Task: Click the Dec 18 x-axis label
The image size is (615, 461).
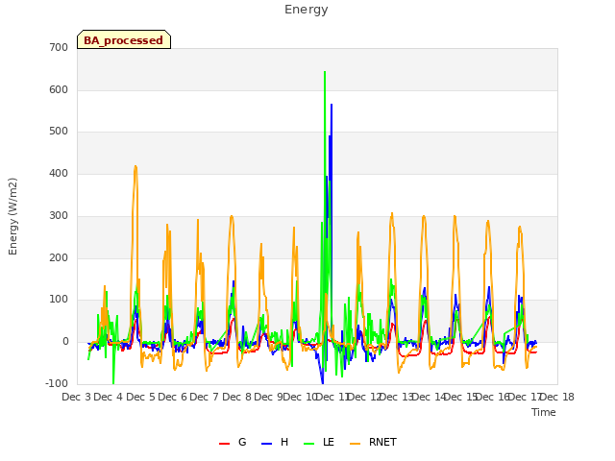Action: [x=557, y=397]
